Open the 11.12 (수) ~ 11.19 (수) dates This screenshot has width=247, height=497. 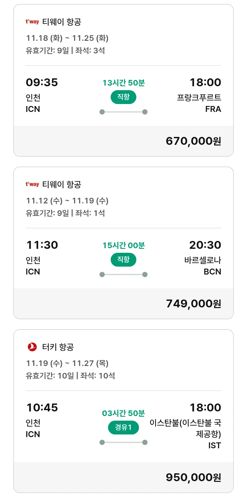[67, 201]
